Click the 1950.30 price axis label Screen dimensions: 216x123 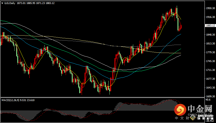[211, 8]
